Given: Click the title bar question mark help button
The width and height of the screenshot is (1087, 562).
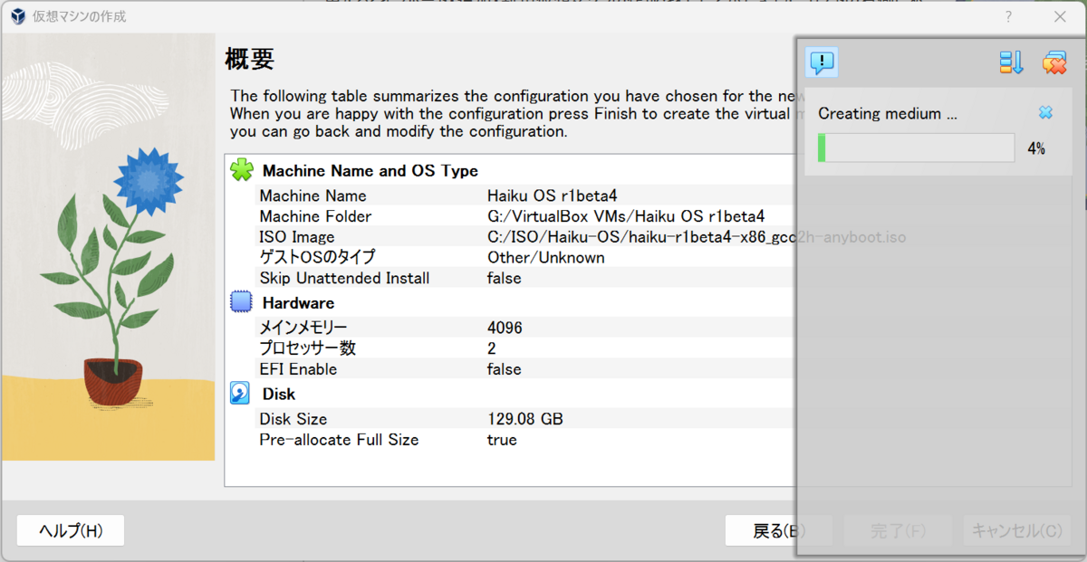Looking at the screenshot, I should (x=1008, y=16).
